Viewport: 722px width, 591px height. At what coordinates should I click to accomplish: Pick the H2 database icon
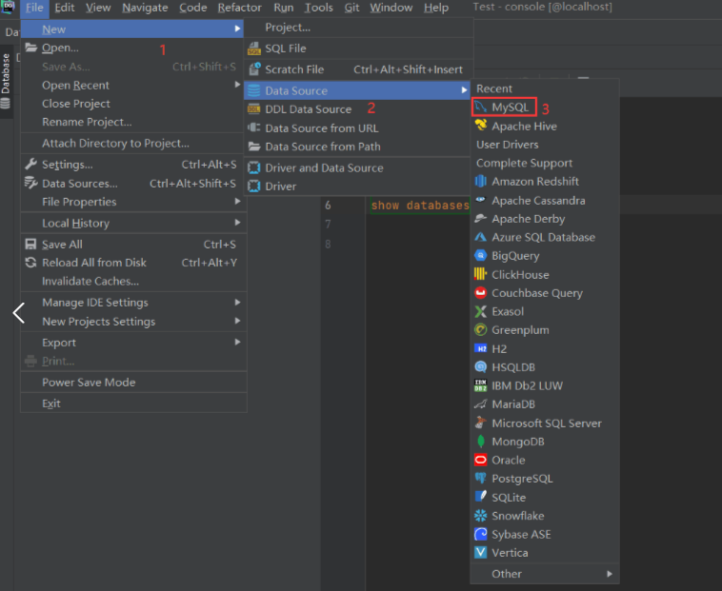(480, 348)
